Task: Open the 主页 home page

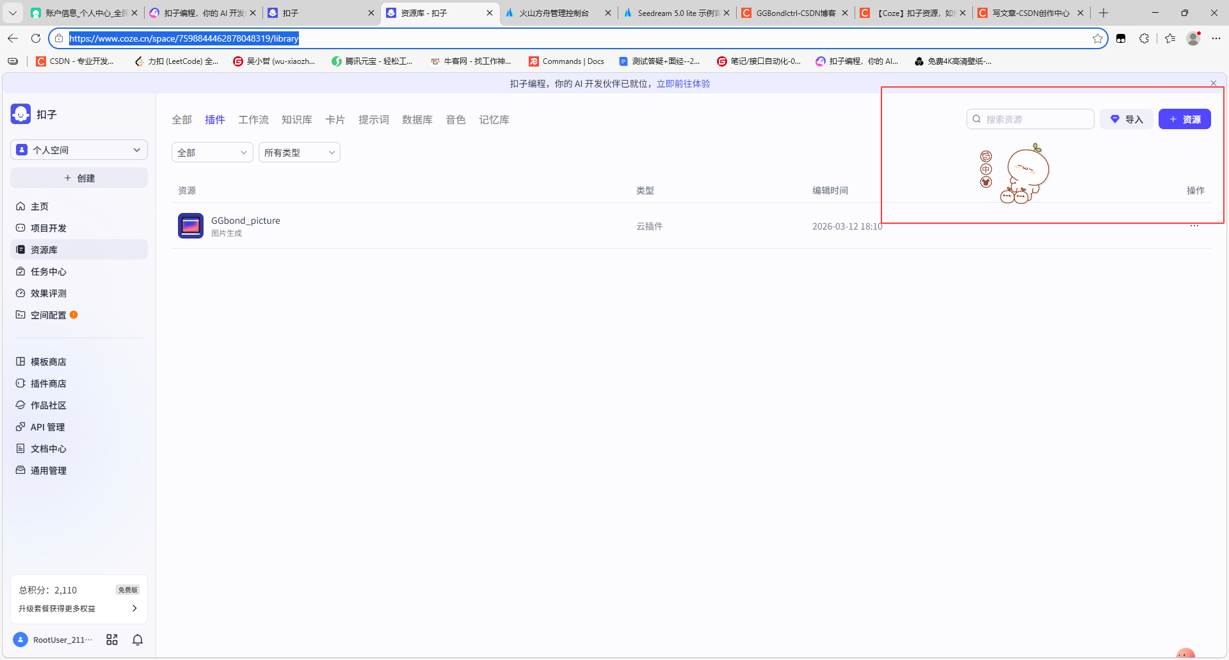Action: pos(79,207)
